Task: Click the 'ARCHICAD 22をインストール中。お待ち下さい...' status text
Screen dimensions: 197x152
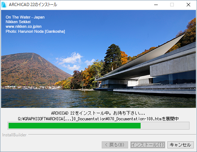Action: coord(98,113)
